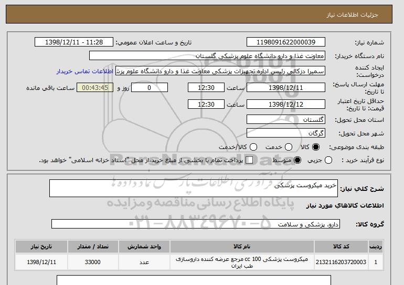Click the ساعت باقی مانده label
404x285 pixels.
coord(50,88)
